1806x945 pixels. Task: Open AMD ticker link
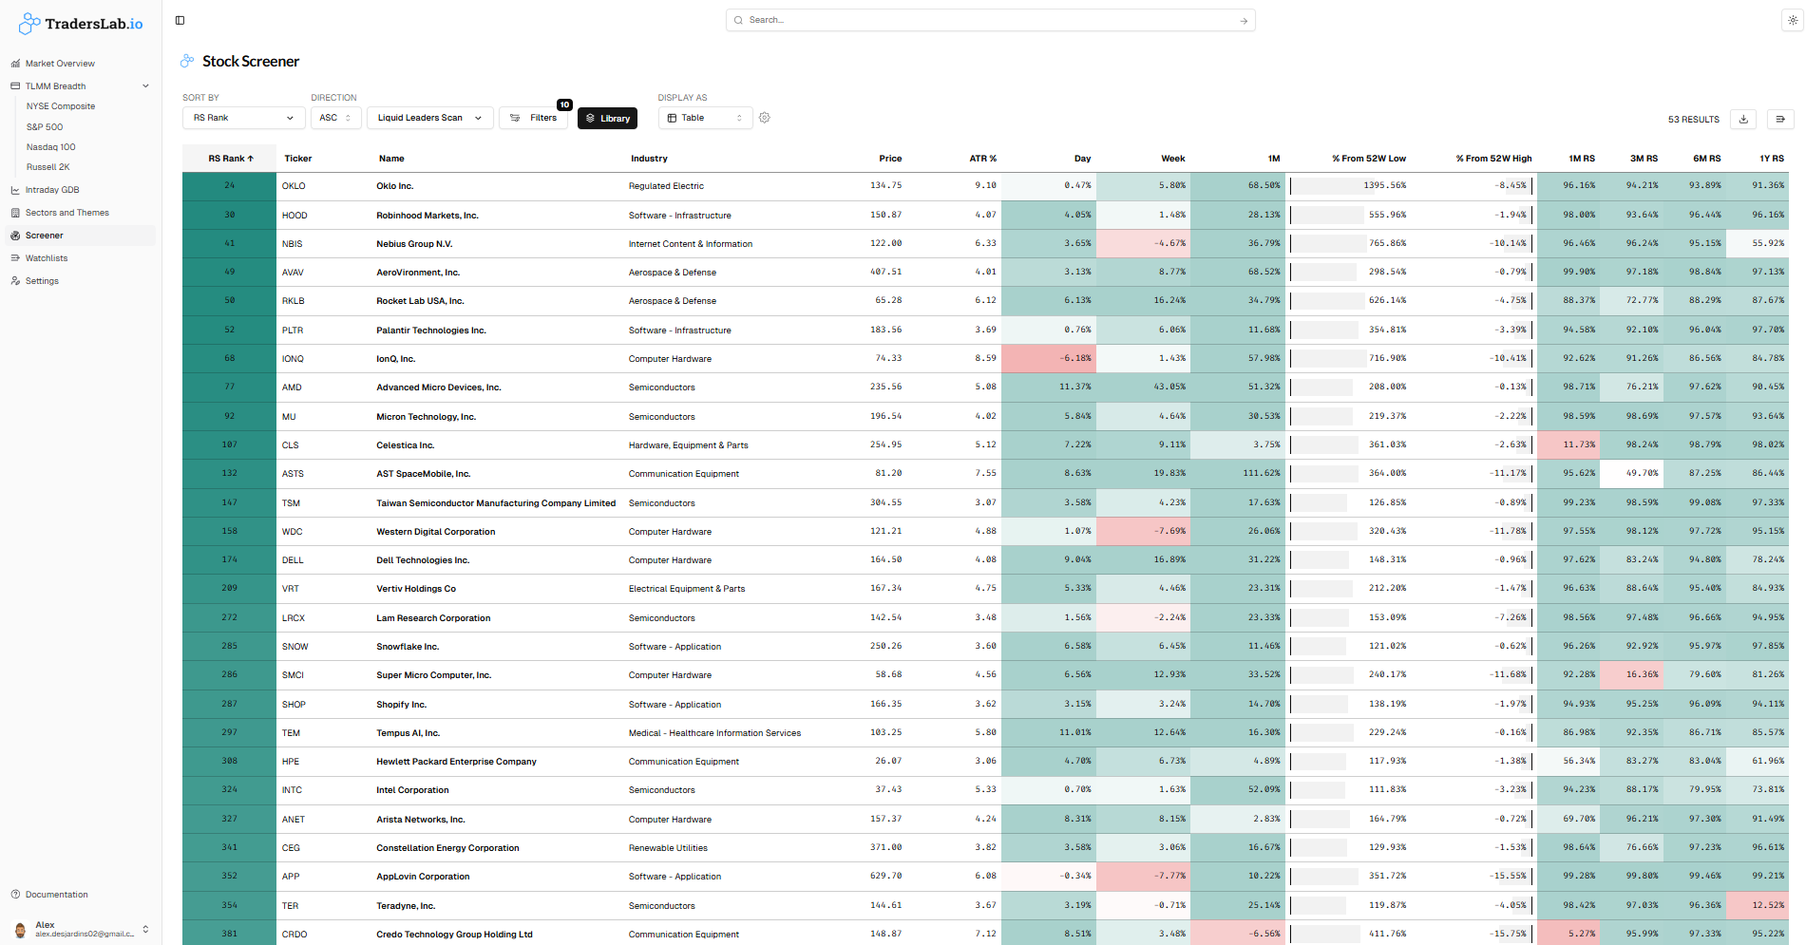(x=292, y=387)
